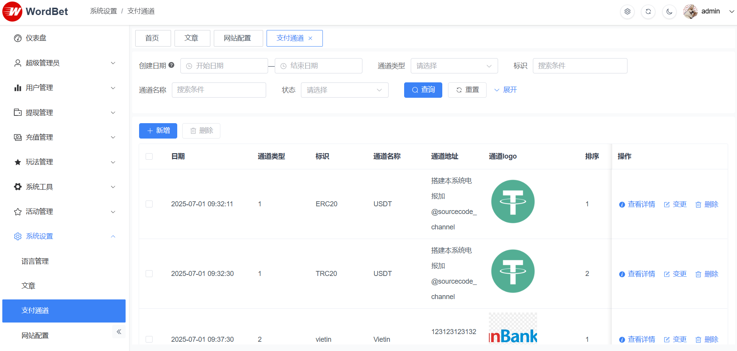737x351 pixels.
Task: Click the refresh icon in top bar
Action: pyautogui.click(x=648, y=12)
